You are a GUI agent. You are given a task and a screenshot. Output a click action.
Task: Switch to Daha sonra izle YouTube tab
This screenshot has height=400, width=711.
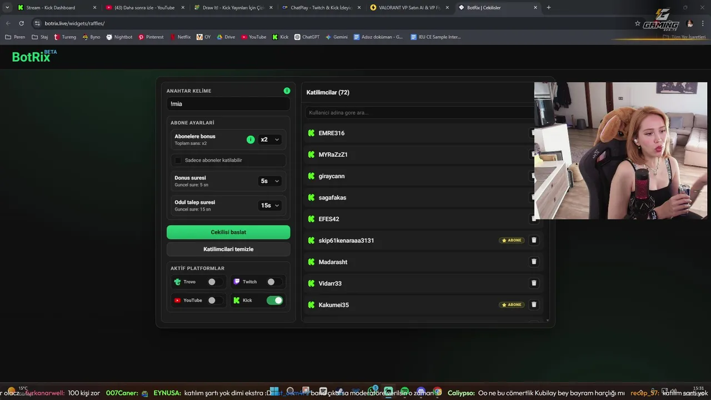coord(145,8)
